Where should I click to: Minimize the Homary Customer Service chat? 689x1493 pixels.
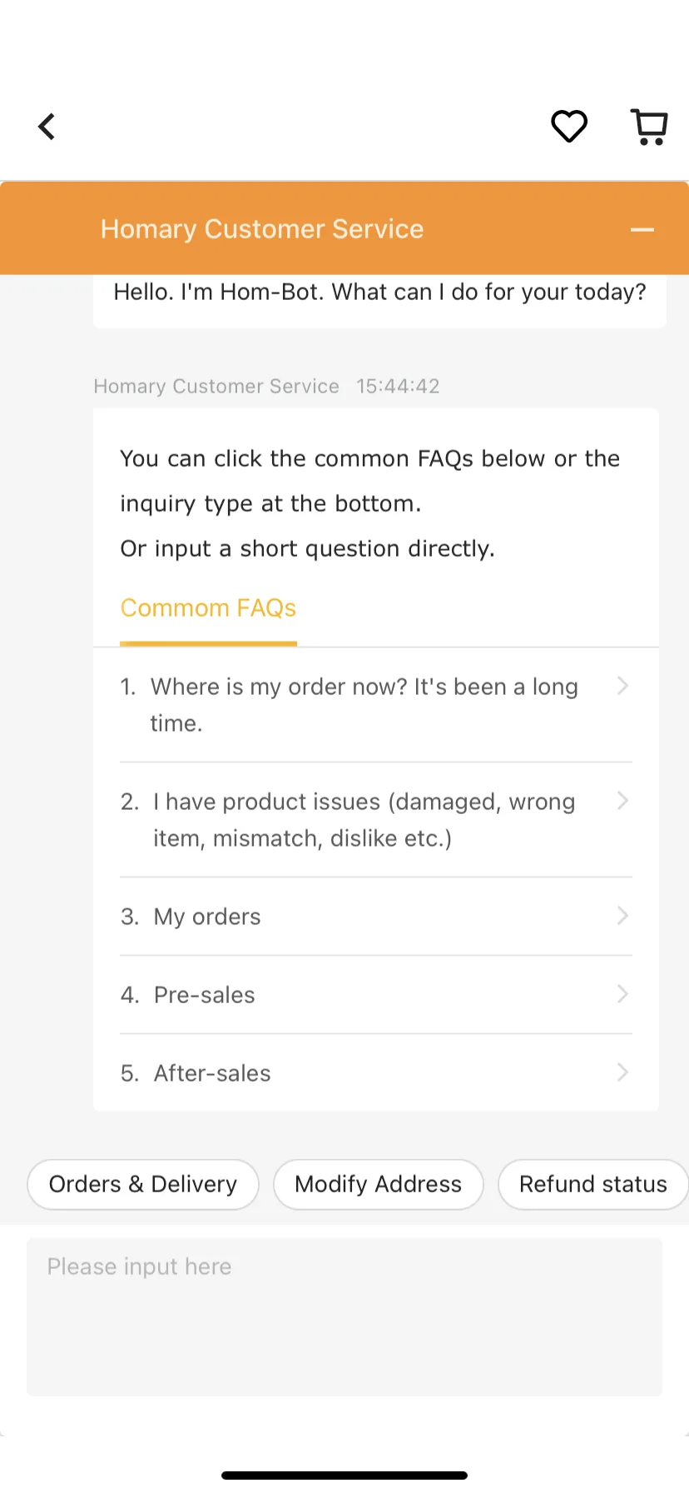[642, 229]
